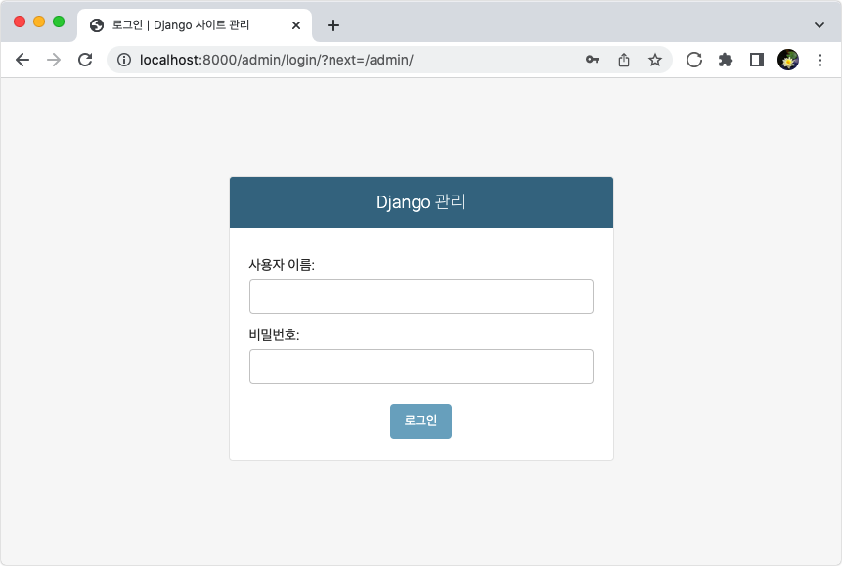842x566 pixels.
Task: View site information icon in address bar
Action: click(x=124, y=60)
